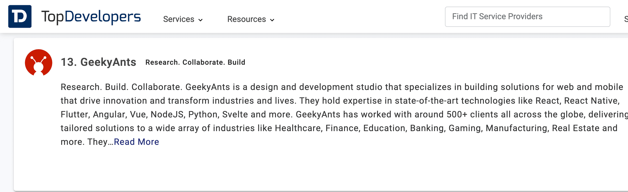
Task: Click the word Flutter in the description
Action: (75, 114)
